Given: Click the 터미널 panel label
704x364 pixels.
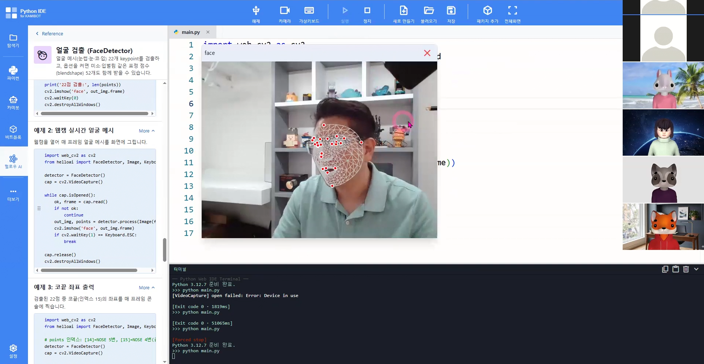Looking at the screenshot, I should click(180, 269).
